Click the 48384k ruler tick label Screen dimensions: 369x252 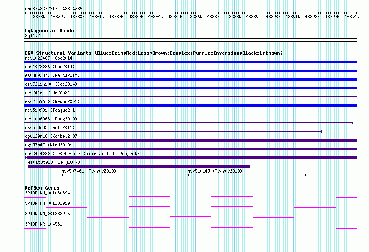point(155,17)
